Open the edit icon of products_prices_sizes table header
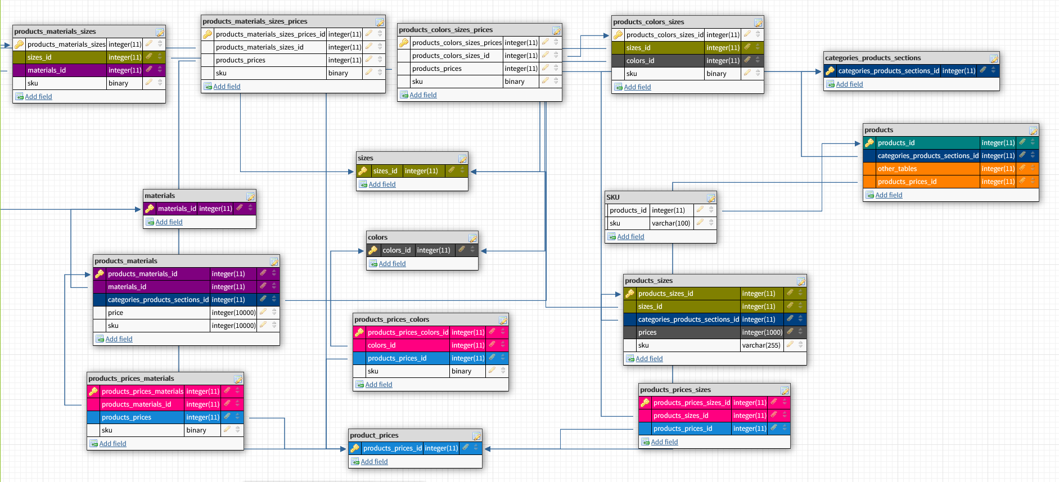1059x482 pixels. point(785,390)
